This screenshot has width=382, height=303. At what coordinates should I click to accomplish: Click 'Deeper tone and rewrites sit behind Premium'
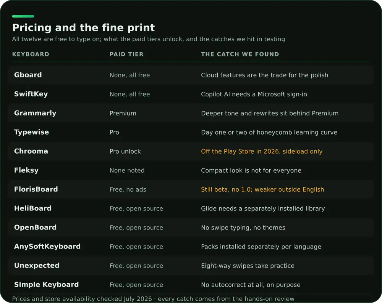click(x=270, y=113)
